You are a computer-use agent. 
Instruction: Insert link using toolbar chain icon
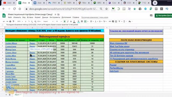click(110, 22)
